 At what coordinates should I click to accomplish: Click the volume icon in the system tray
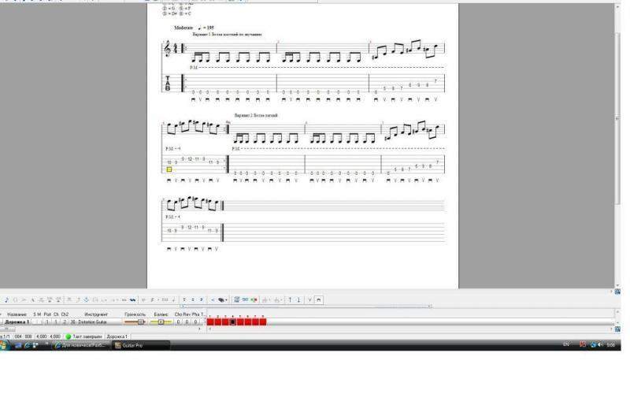[600, 344]
